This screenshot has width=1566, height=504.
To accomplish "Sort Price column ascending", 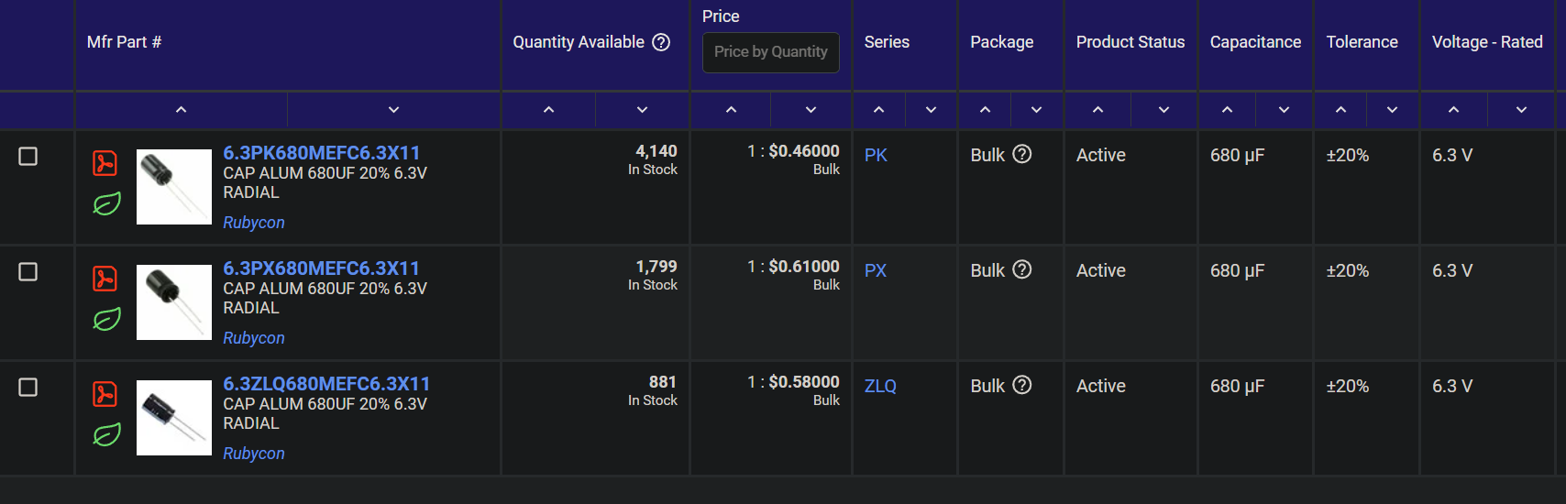I will 731,110.
